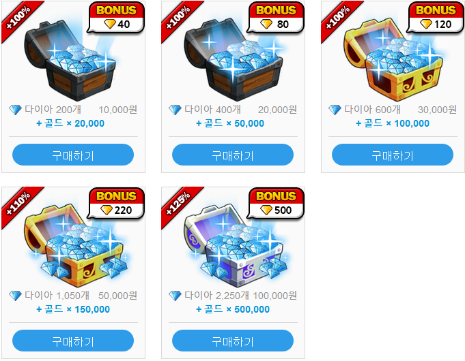Click the 골드 × 100,000 bonus text

click(393, 123)
